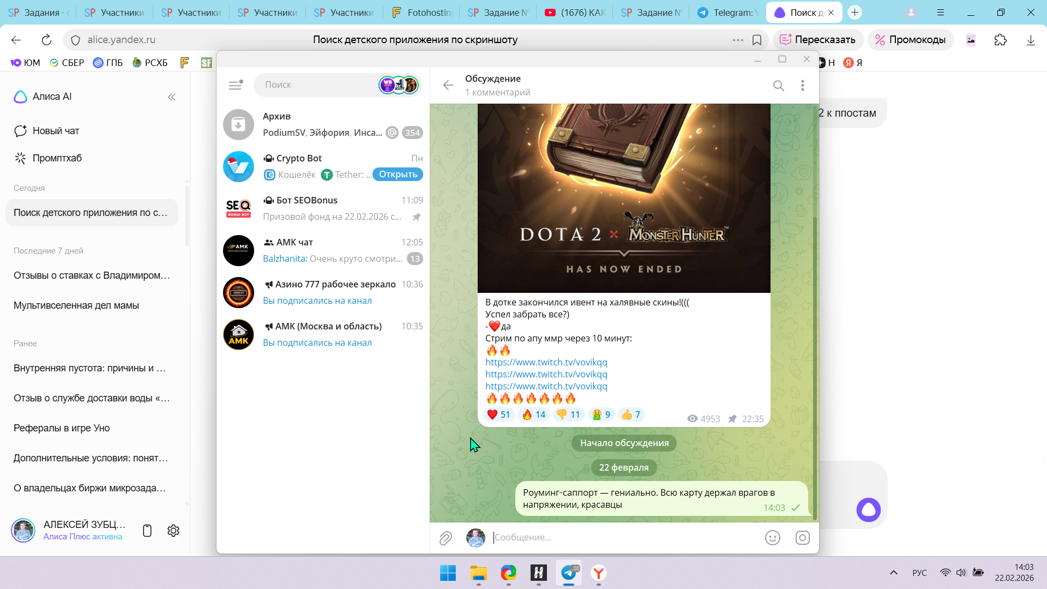Open Alice settings gear icon

coord(173,531)
